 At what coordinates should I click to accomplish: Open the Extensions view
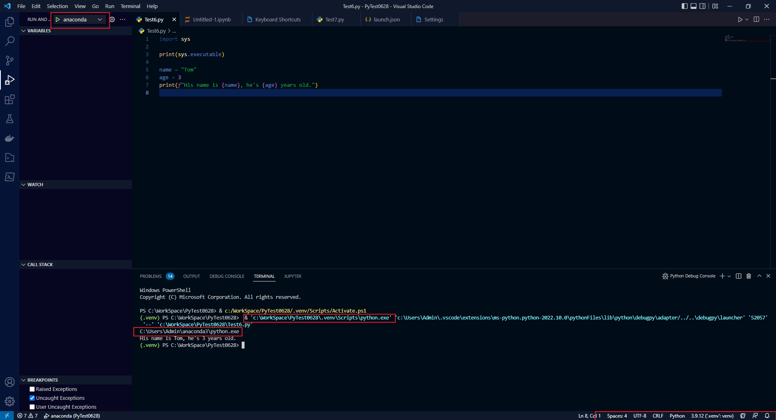click(x=10, y=99)
